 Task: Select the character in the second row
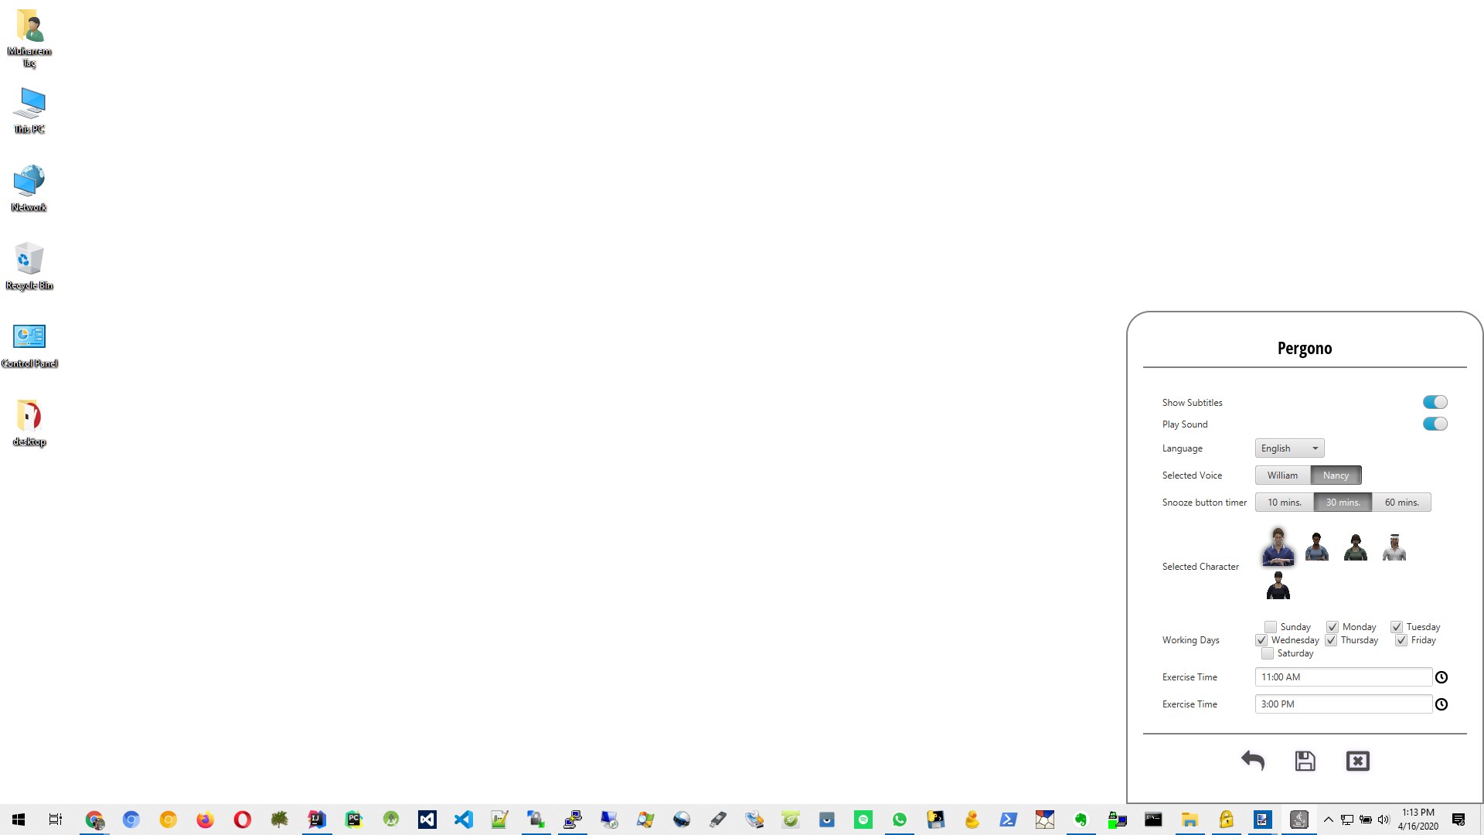1278,586
